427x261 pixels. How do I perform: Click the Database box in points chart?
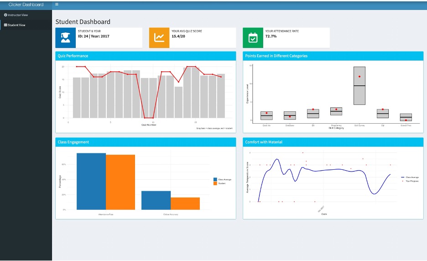(290, 115)
